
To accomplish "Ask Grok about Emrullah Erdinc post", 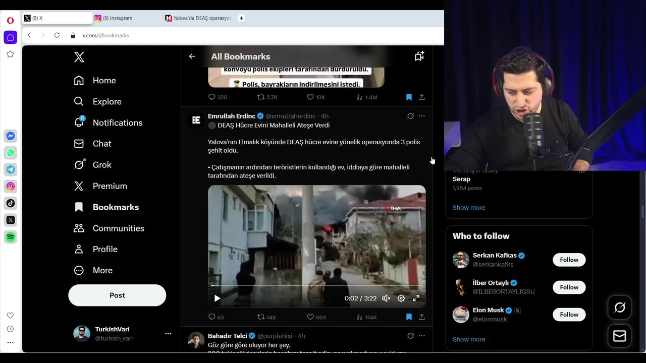I will point(410,116).
